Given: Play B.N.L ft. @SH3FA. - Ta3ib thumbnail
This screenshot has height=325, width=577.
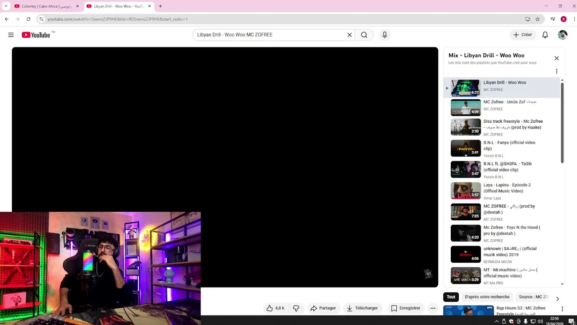Looking at the screenshot, I should tap(466, 170).
